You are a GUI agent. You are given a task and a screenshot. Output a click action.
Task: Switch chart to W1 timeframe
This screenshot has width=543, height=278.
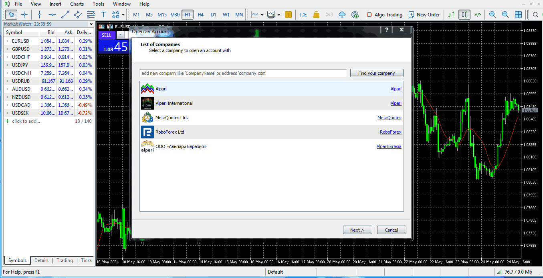pyautogui.click(x=226, y=15)
